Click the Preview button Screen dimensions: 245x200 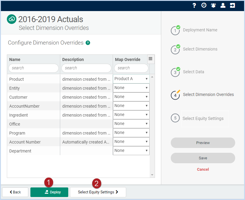203,143
